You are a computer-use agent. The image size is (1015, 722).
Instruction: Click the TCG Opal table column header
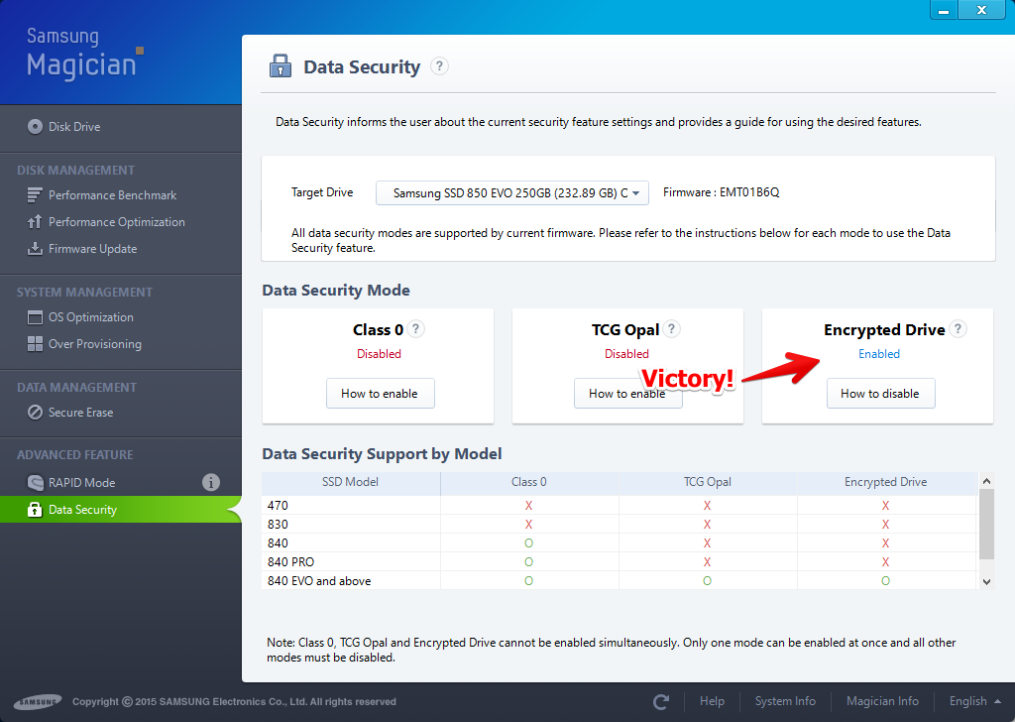click(708, 482)
